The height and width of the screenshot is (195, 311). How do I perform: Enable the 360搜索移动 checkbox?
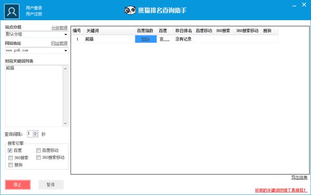point(38,158)
